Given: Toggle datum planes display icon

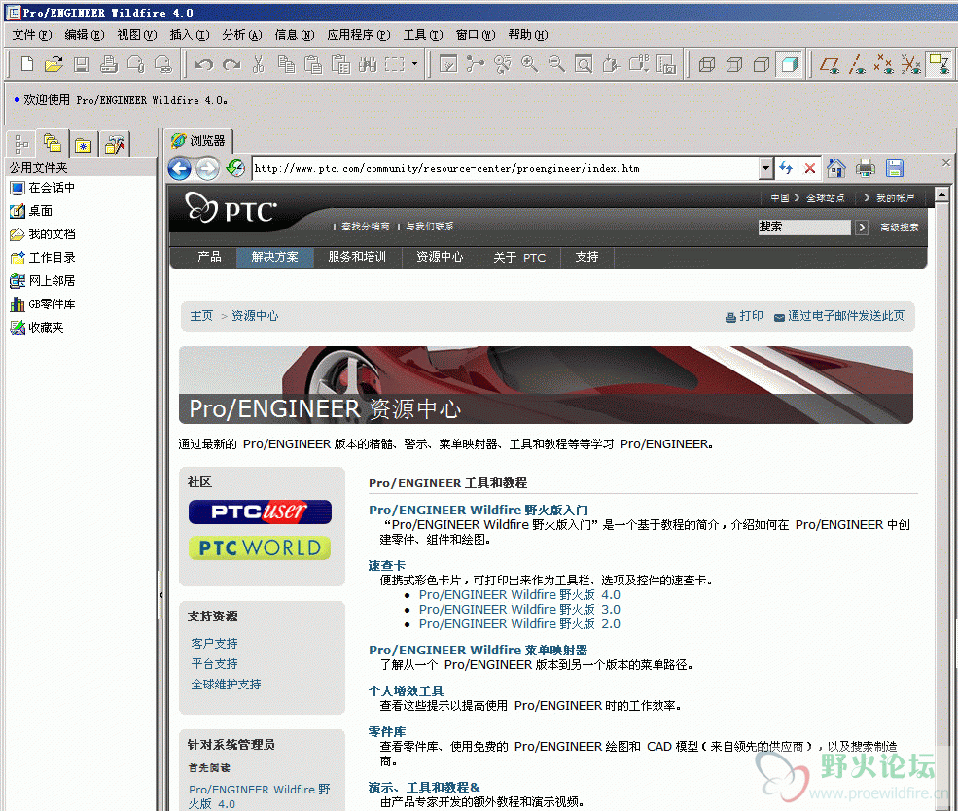Looking at the screenshot, I should [829, 64].
